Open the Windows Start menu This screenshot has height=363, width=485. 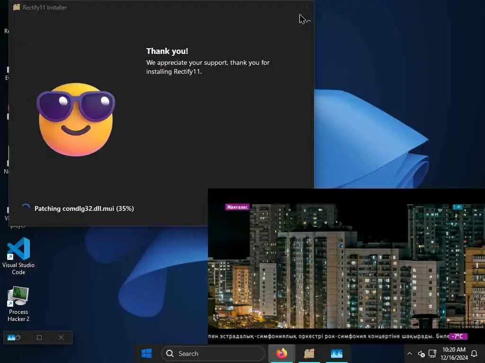146,354
